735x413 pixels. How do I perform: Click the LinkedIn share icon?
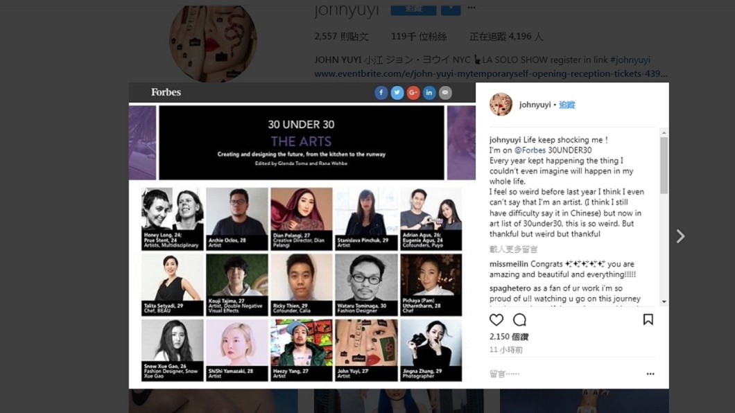(429, 93)
